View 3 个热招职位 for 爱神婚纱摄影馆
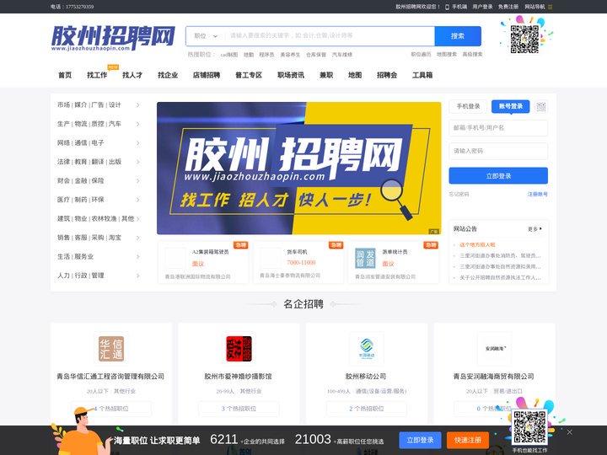Viewport: 607px width, 455px height. click(x=239, y=409)
